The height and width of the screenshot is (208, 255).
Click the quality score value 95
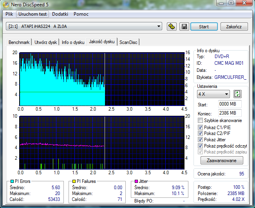pos(242,174)
